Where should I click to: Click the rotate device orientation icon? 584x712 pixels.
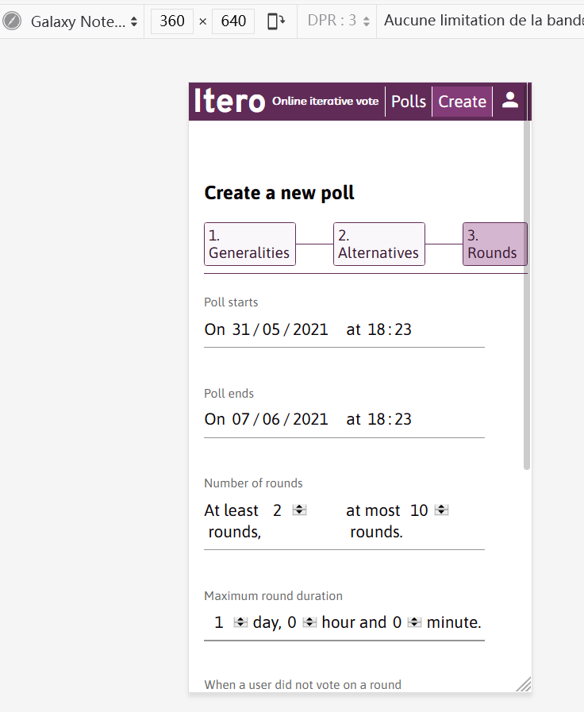(276, 21)
